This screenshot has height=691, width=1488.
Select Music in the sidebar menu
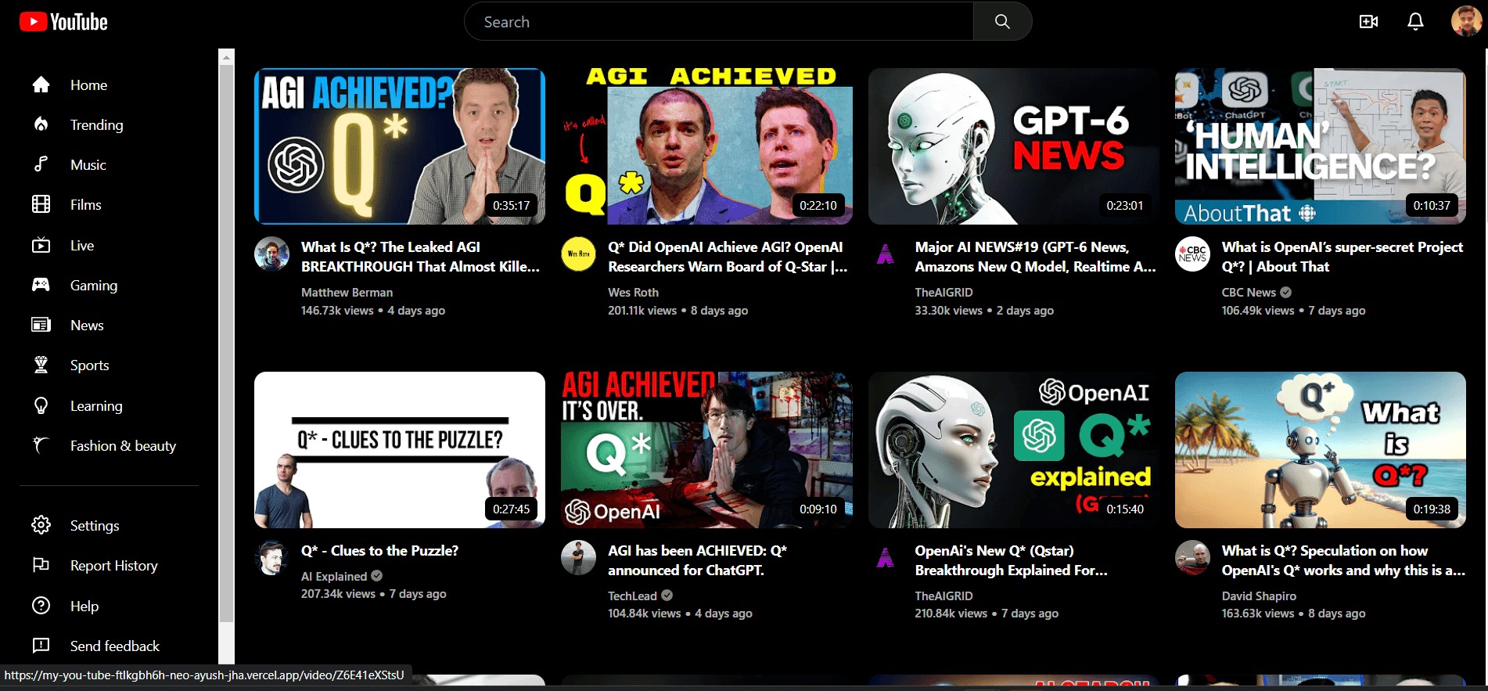coord(88,164)
